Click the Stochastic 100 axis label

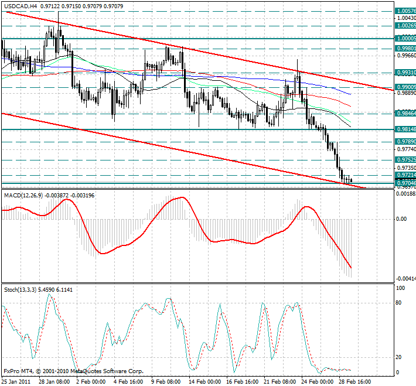pyautogui.click(x=400, y=288)
